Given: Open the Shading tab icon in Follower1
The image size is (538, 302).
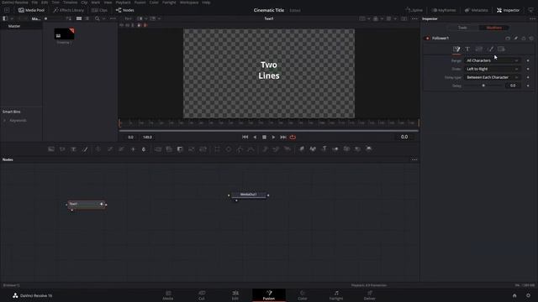Looking at the screenshot, I should [490, 49].
